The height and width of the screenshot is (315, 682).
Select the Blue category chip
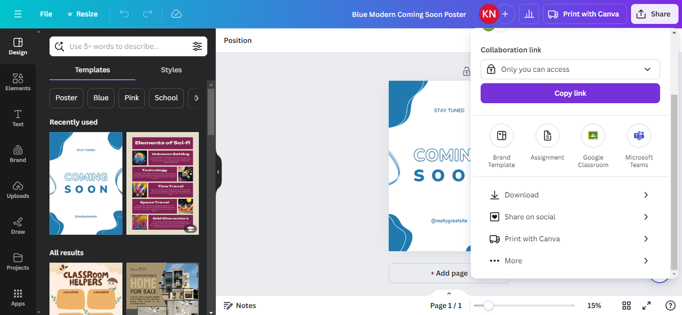[101, 98]
